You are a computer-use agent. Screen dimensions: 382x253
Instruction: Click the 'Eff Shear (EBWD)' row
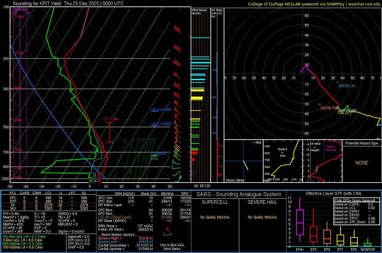coord(144,221)
